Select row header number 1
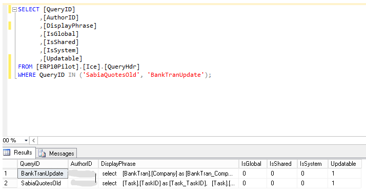The image size is (366, 195). (10, 174)
